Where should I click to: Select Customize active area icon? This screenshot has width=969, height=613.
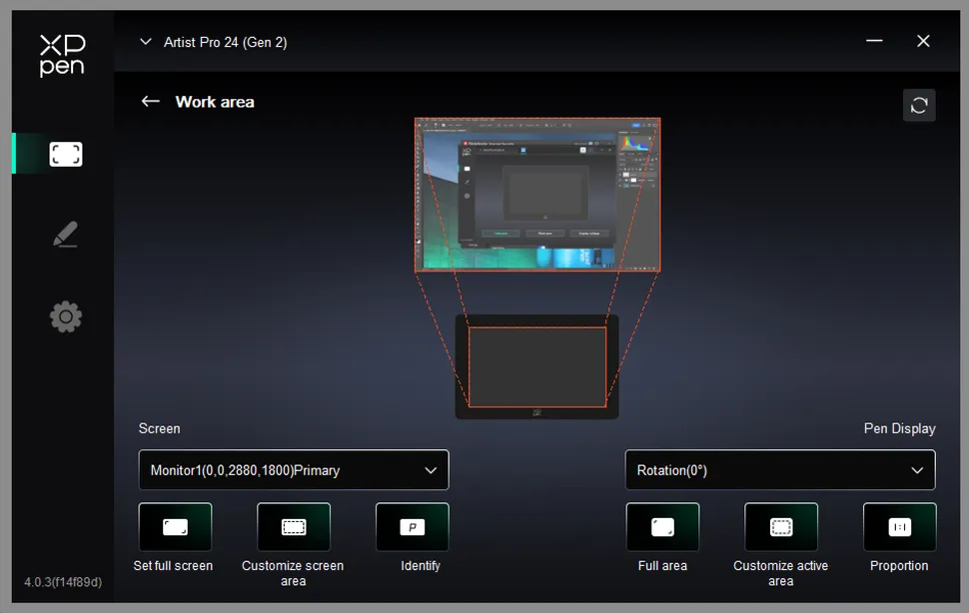pos(780,527)
